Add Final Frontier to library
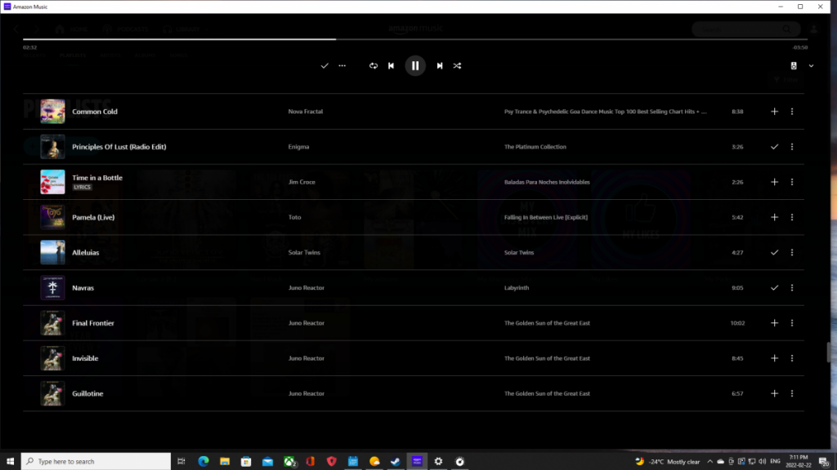The image size is (837, 470). click(774, 323)
